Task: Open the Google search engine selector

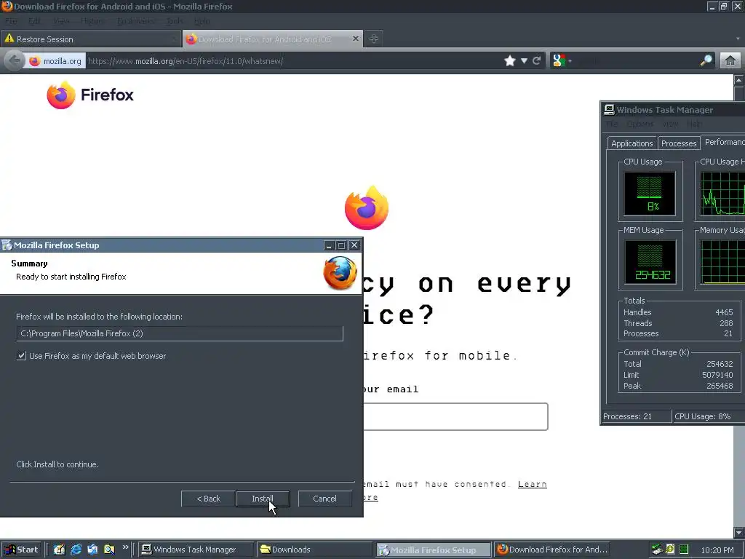Action: (562, 61)
